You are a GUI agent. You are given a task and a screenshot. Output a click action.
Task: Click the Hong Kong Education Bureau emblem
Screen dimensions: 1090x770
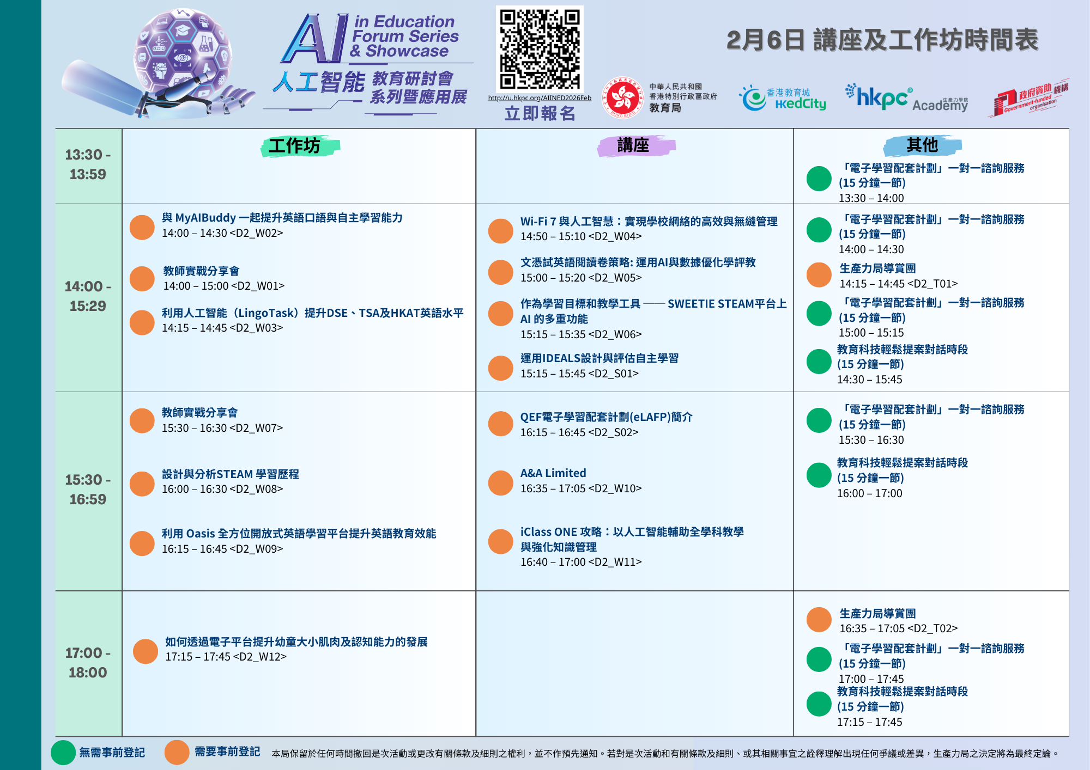[622, 97]
